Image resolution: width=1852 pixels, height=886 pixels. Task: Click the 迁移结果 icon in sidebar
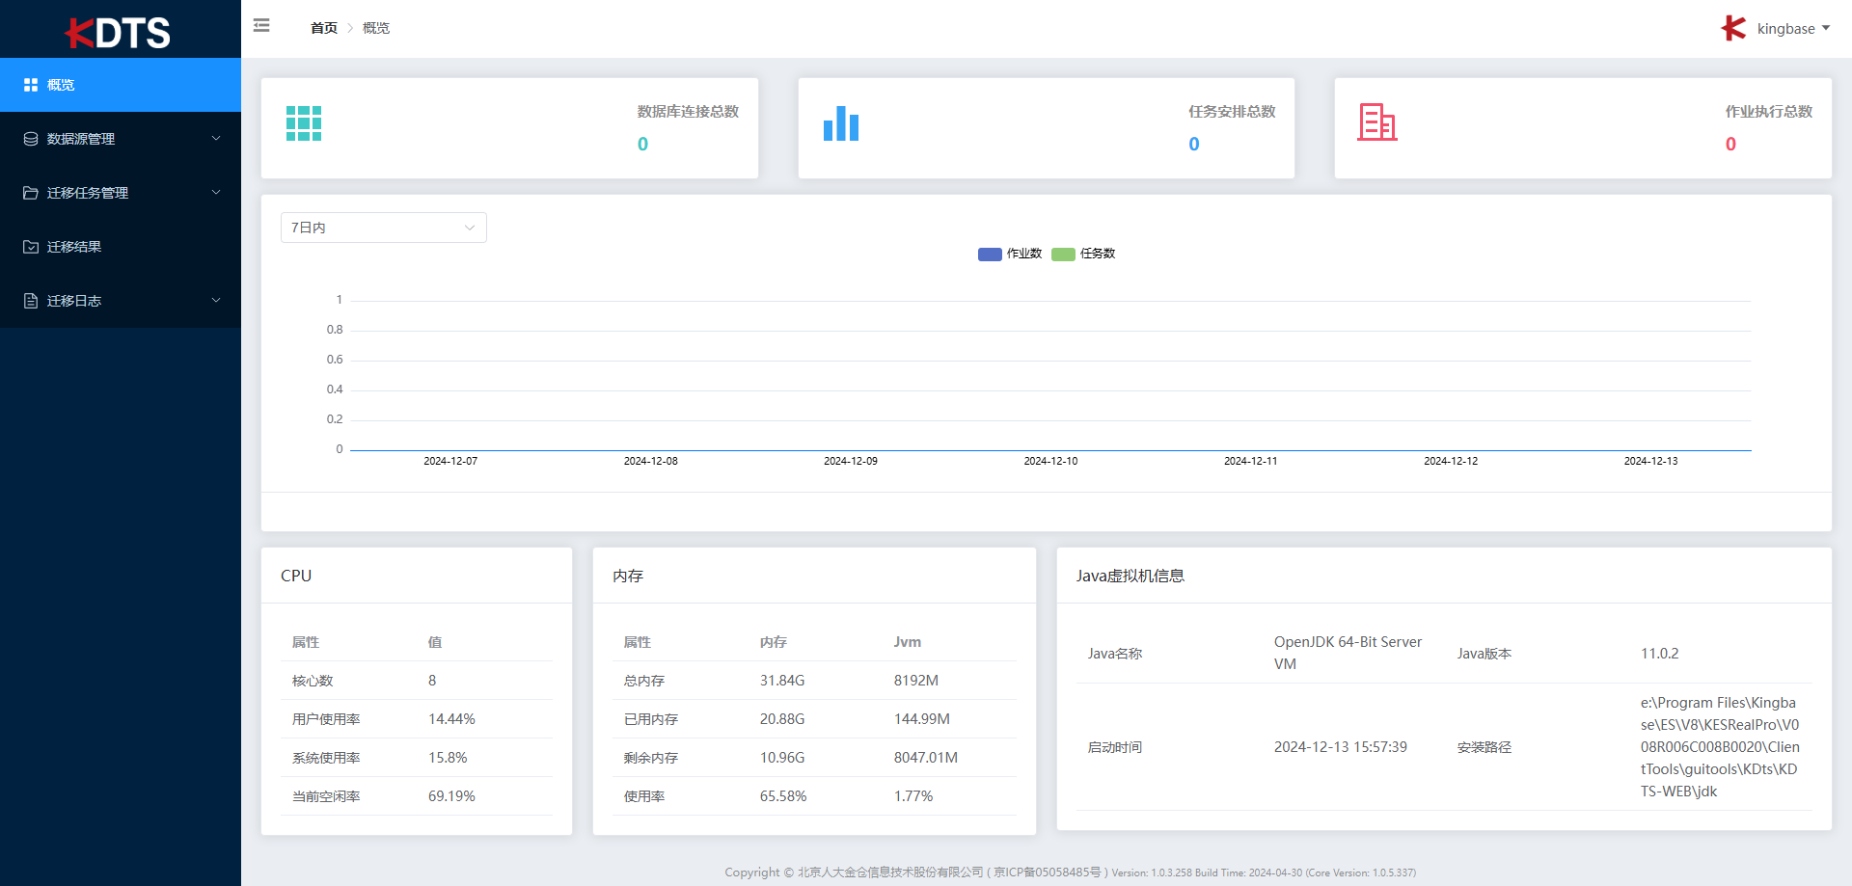31,247
